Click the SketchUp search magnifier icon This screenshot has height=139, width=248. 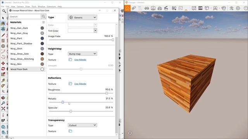pyautogui.click(x=4, y=11)
